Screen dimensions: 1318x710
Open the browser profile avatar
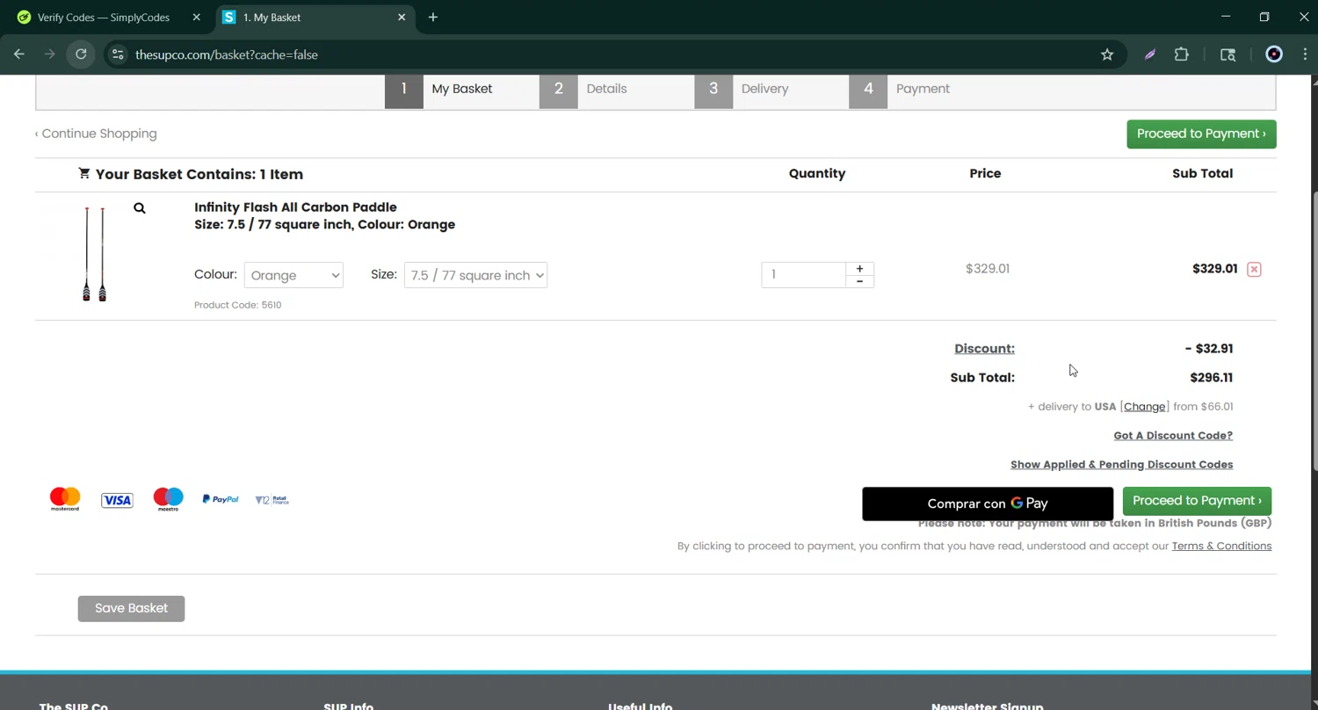(1274, 54)
